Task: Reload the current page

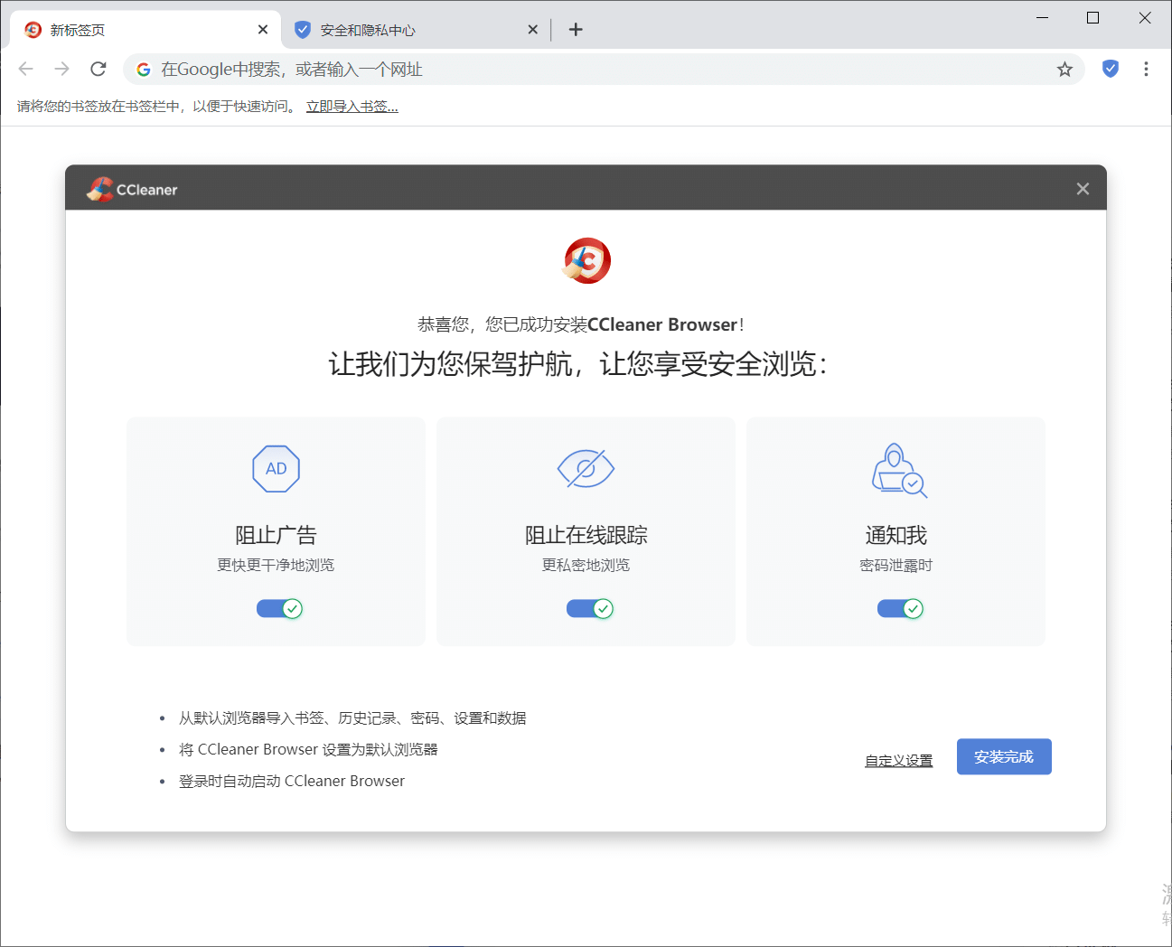Action: [x=98, y=70]
